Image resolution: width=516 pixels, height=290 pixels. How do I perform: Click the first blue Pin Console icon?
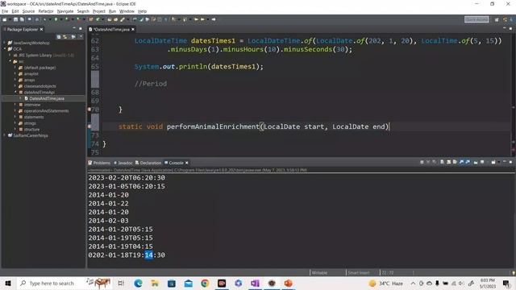click(x=461, y=162)
